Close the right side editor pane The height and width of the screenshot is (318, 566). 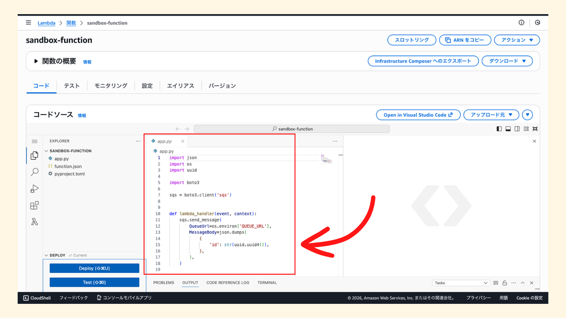pyautogui.click(x=534, y=141)
